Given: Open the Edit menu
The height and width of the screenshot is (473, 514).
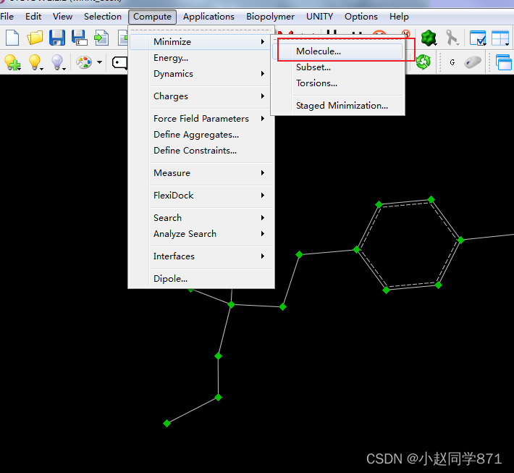Looking at the screenshot, I should tap(33, 17).
